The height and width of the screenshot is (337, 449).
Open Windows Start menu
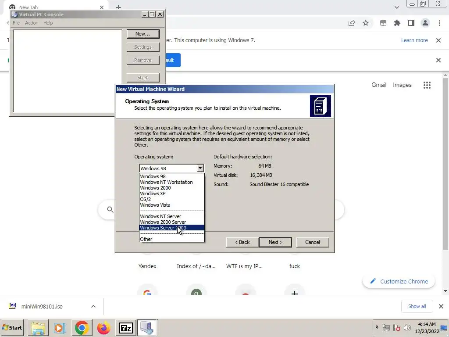tap(12, 327)
